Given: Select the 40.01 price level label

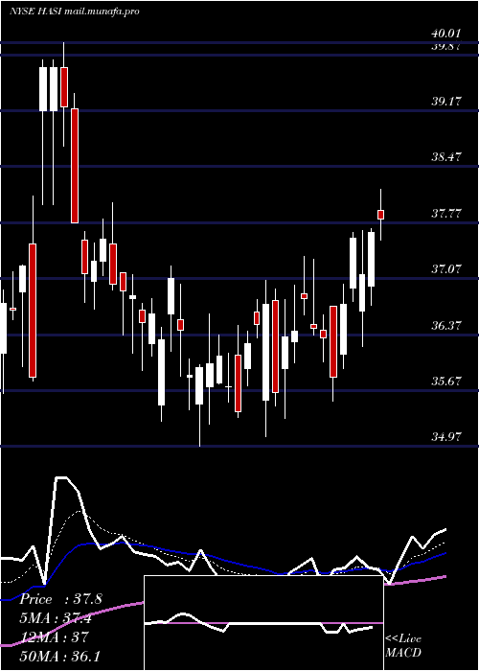Looking at the screenshot, I should [446, 34].
